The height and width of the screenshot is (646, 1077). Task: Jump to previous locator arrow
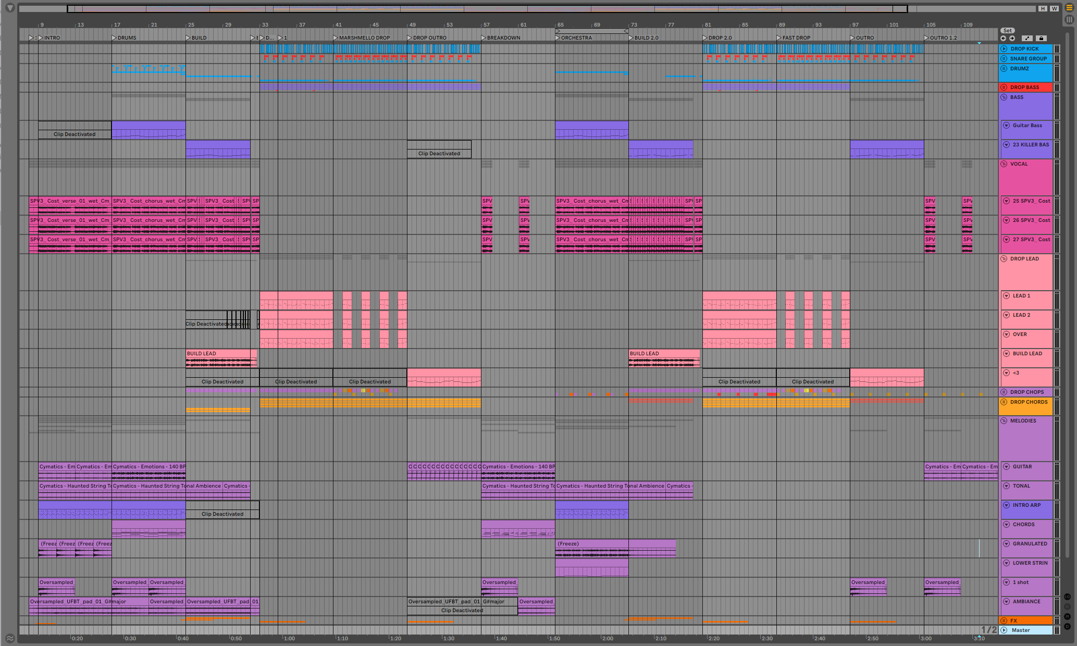point(1003,38)
